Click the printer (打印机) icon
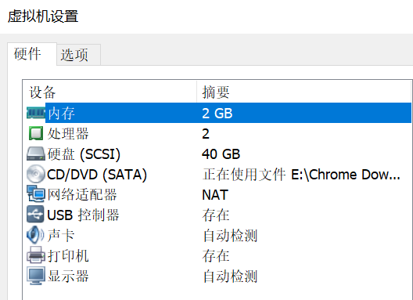 pos(36,255)
